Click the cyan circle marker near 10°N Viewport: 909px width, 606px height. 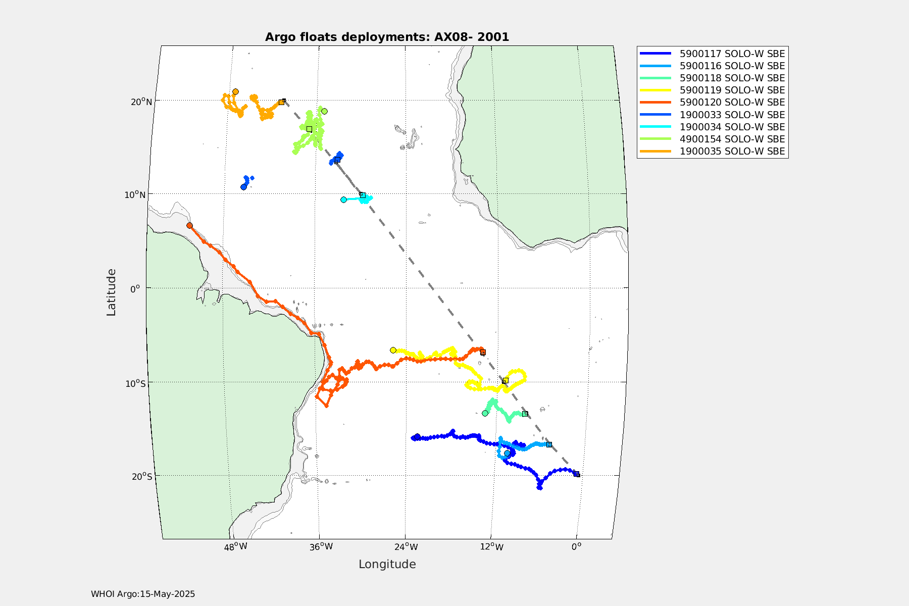tap(343, 199)
